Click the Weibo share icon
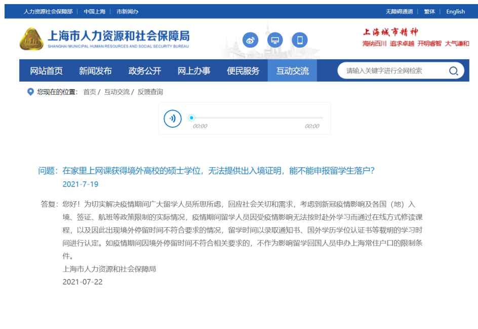The height and width of the screenshot is (329, 478). click(x=250, y=40)
